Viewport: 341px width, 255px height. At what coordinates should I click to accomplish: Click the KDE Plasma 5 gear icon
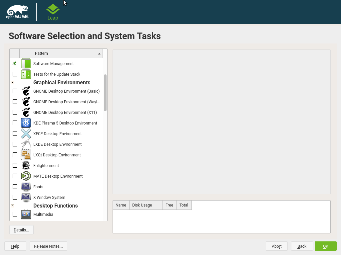(x=26, y=123)
